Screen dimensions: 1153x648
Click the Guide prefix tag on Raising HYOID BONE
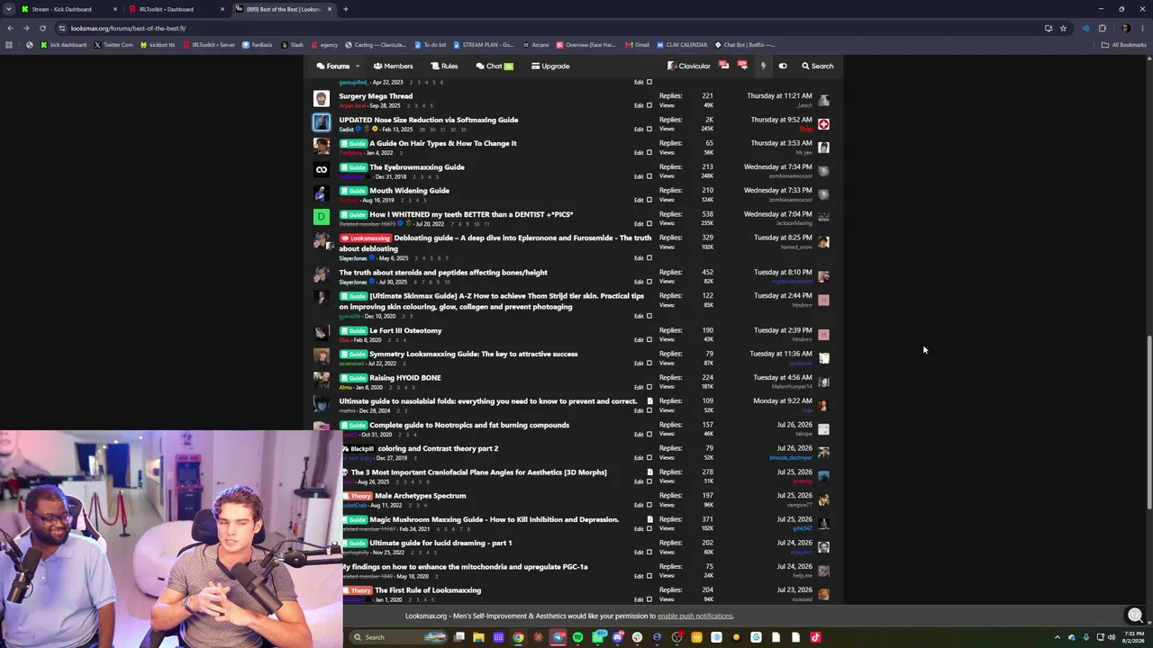click(x=353, y=378)
